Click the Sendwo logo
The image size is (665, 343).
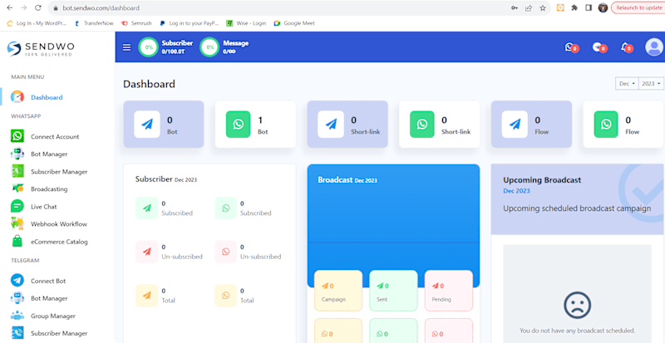(41, 48)
